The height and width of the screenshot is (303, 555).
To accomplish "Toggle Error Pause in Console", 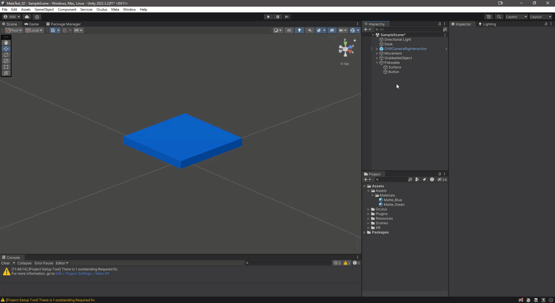I will point(44,263).
